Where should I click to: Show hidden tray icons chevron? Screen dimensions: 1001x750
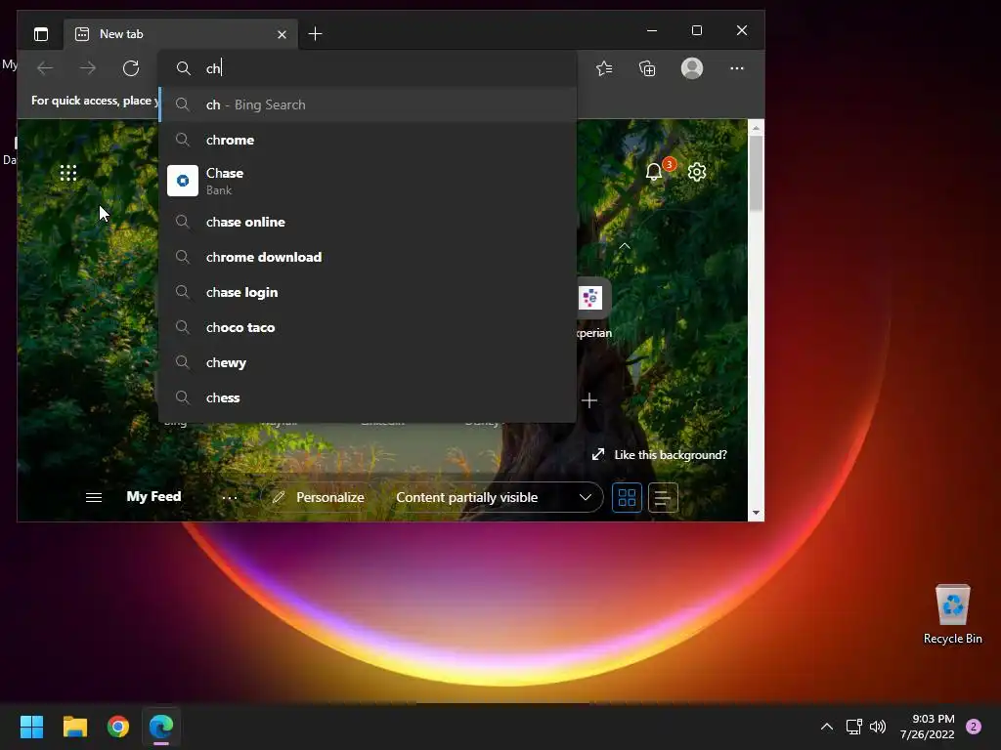point(827,727)
